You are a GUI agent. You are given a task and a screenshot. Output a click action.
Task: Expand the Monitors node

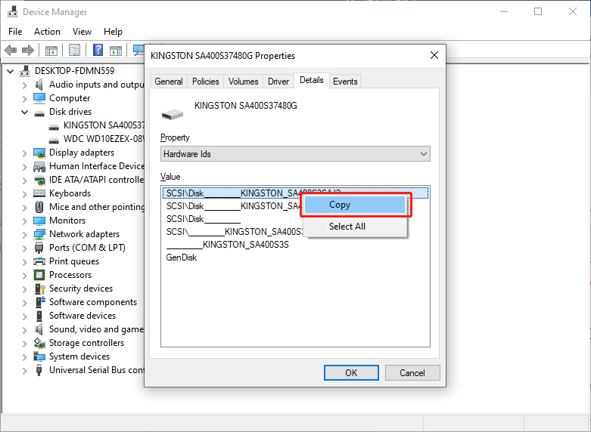[25, 221]
